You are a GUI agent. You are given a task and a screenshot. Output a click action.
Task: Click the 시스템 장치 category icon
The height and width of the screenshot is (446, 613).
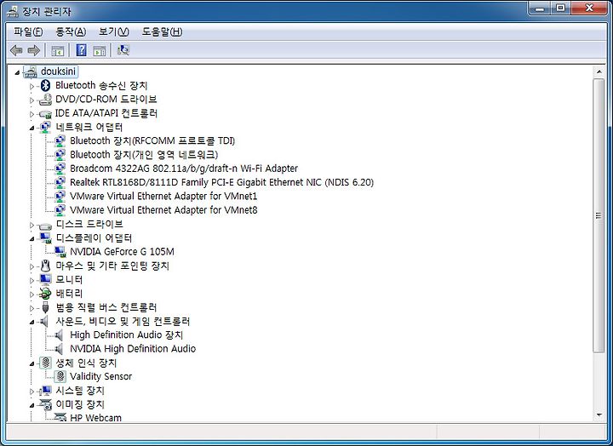(x=46, y=391)
